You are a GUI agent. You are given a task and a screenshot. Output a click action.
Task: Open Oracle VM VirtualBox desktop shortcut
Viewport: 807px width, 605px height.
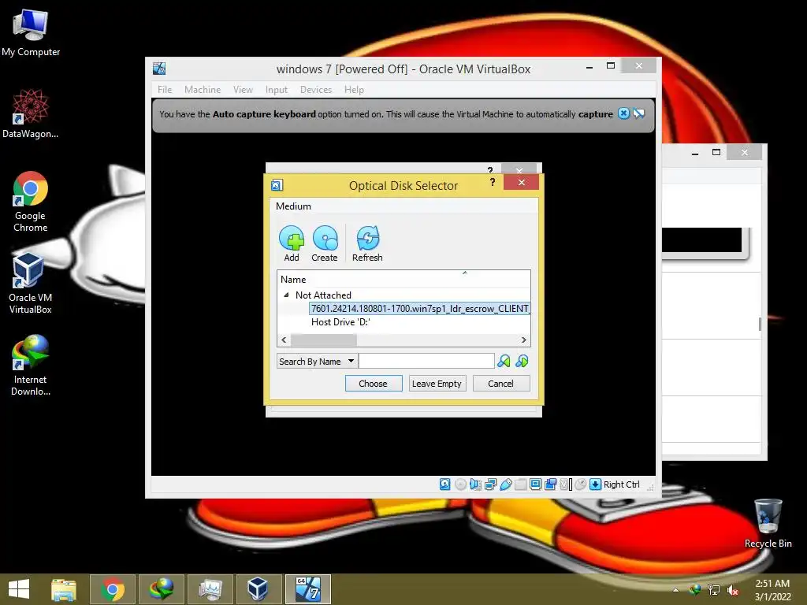pos(30,283)
